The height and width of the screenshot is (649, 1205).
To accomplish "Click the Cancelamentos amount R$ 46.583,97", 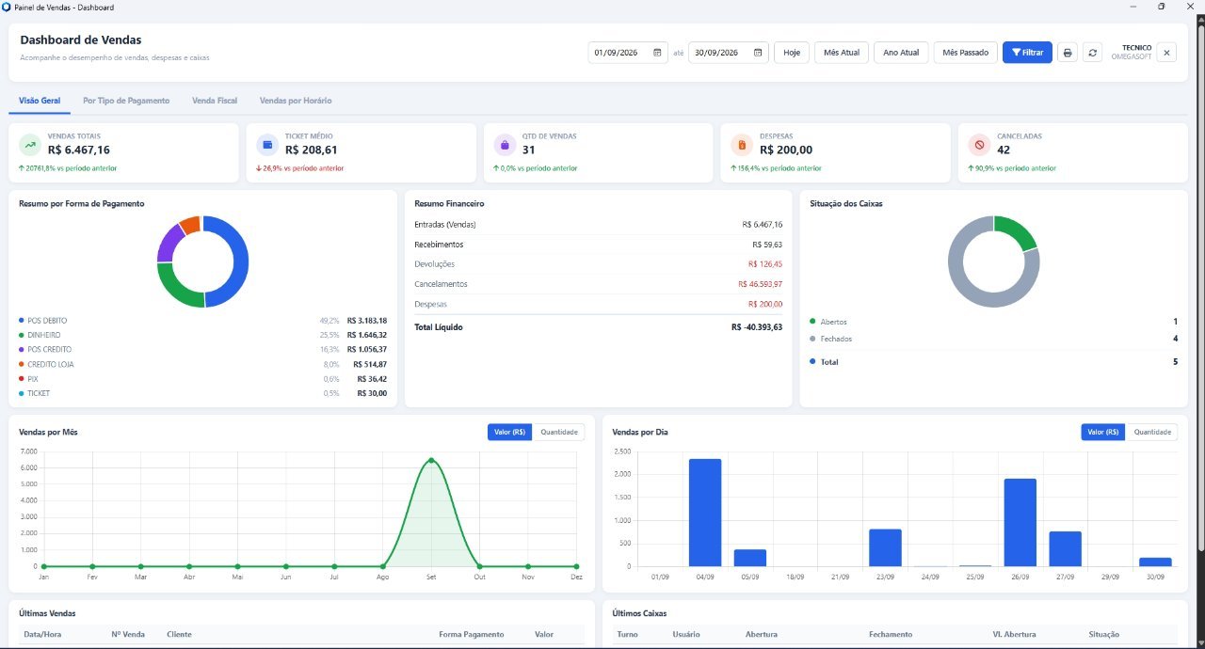I will [x=760, y=284].
